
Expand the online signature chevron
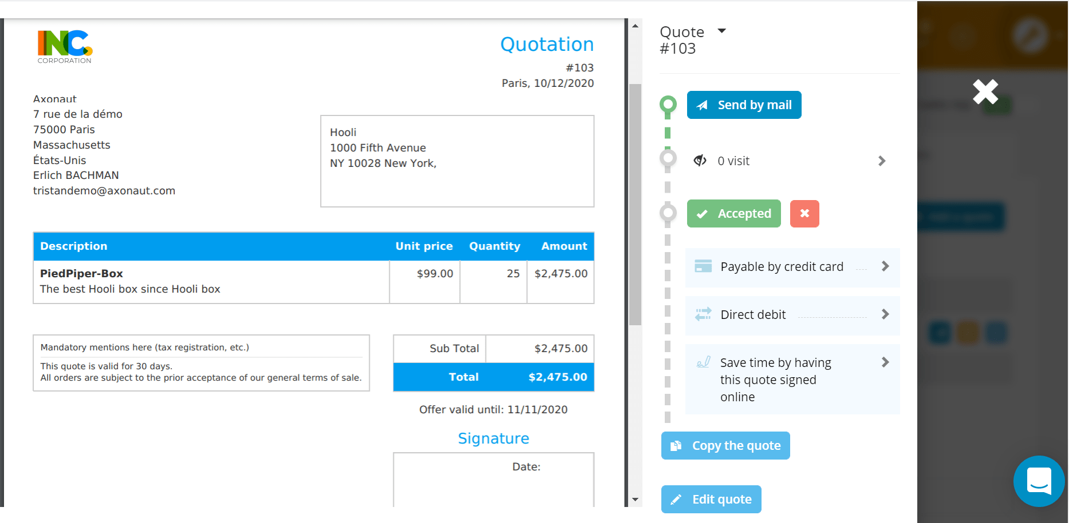pyautogui.click(x=885, y=362)
